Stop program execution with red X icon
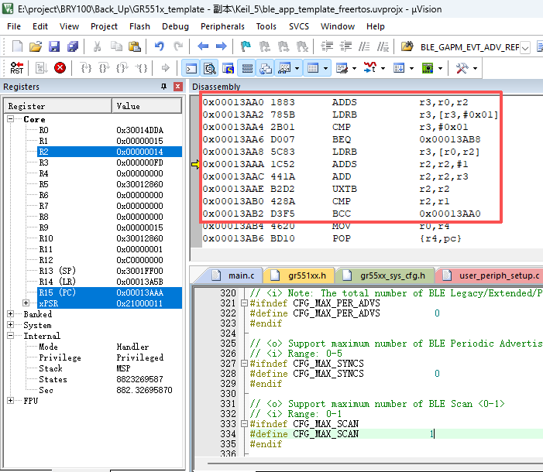The width and height of the screenshot is (543, 472). [60, 68]
